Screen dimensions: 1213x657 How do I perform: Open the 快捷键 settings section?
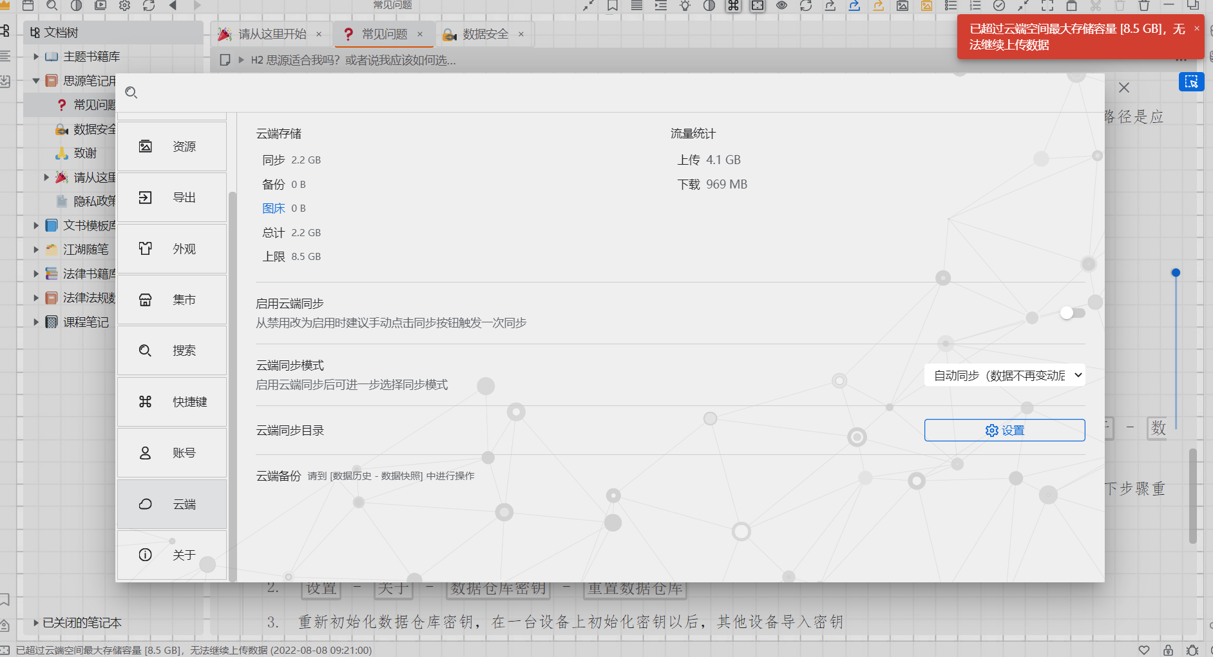tap(172, 402)
